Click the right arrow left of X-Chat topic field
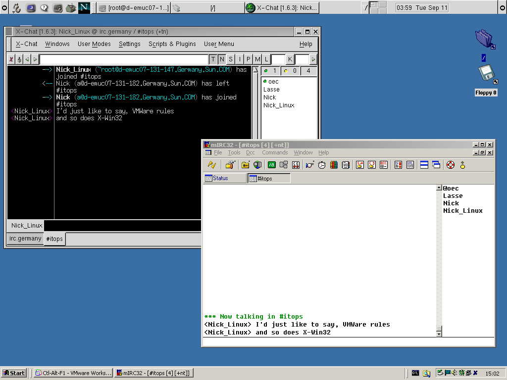The width and height of the screenshot is (507, 380). [x=35, y=59]
